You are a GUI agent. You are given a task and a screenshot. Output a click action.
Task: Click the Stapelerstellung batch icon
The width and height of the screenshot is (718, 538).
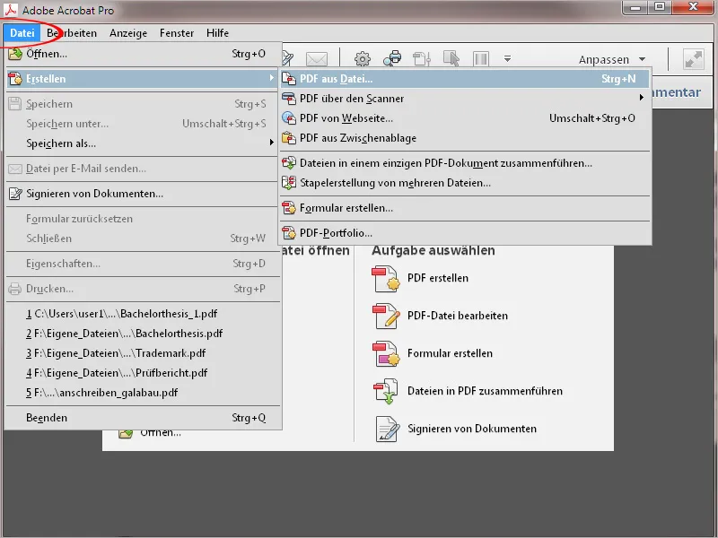tap(289, 183)
